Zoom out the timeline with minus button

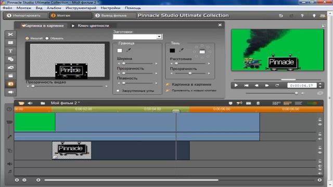pos(24,180)
